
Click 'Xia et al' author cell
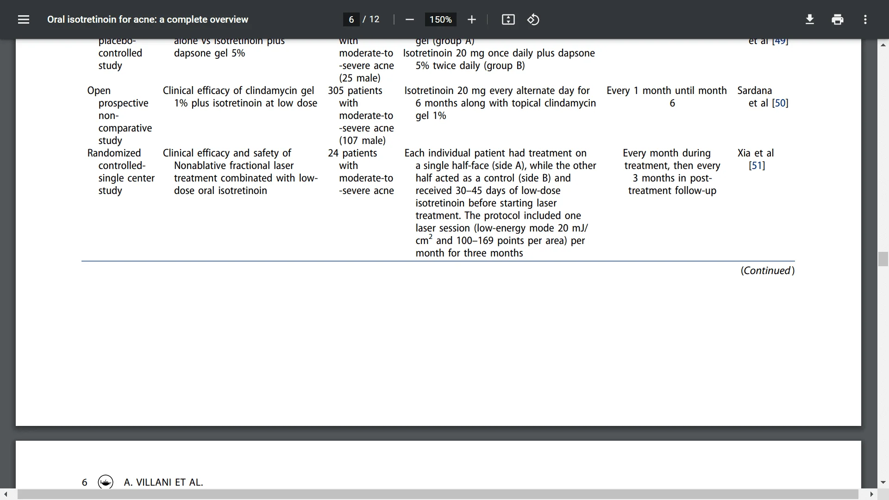[x=756, y=153]
